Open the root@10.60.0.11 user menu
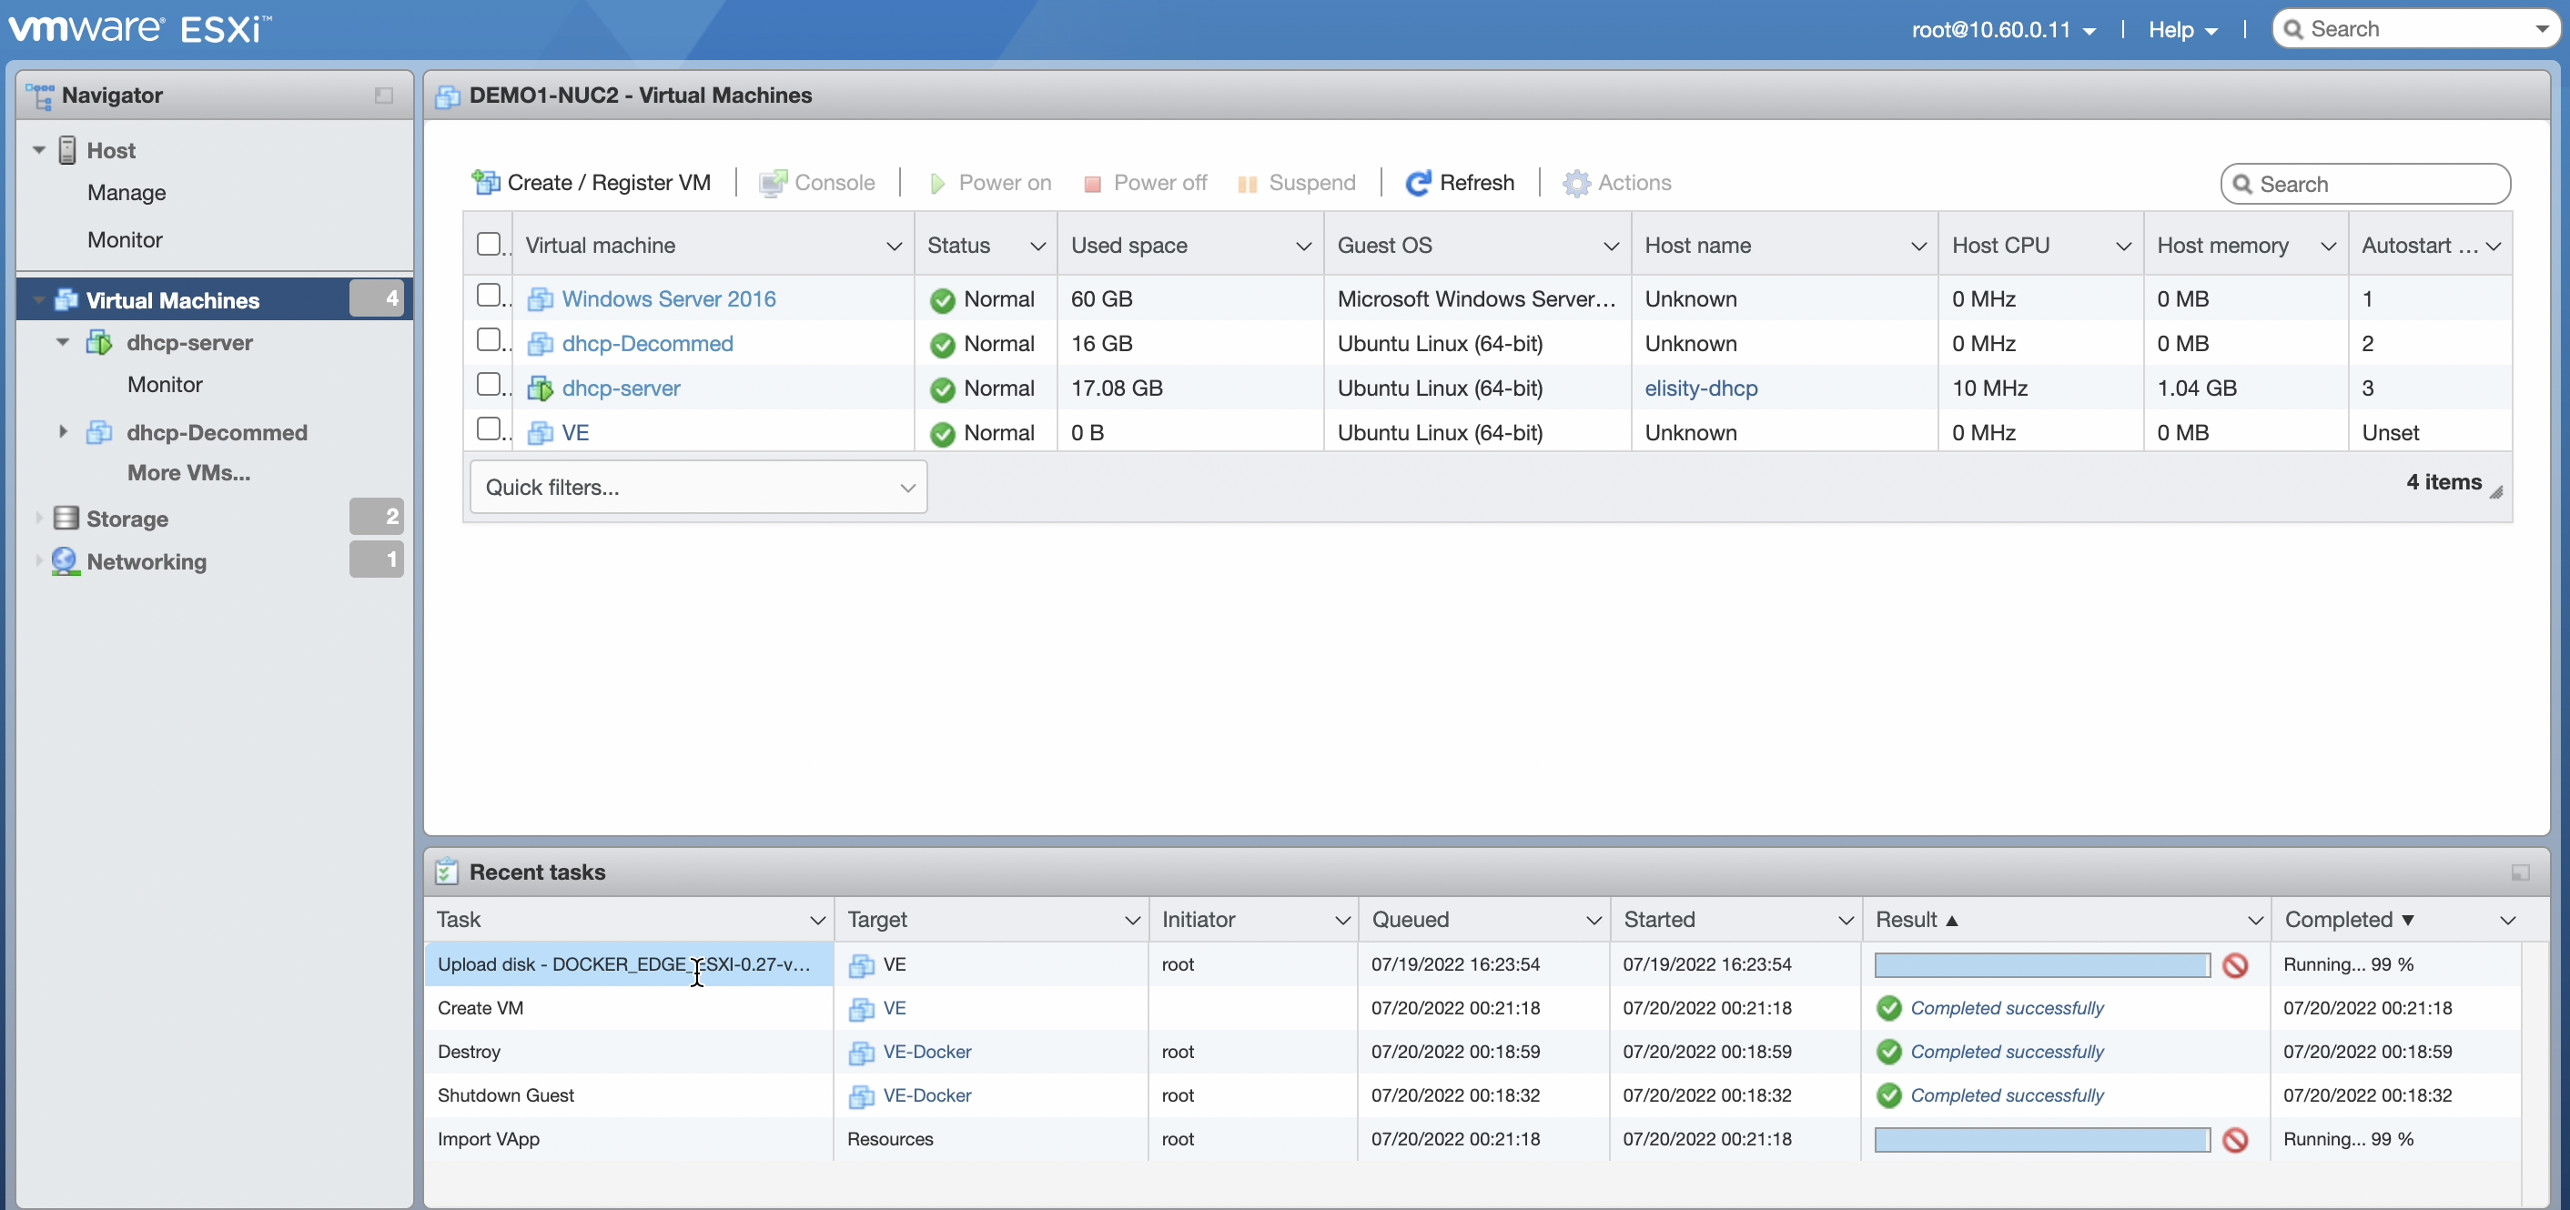The image size is (2570, 1210). pyautogui.click(x=2003, y=30)
